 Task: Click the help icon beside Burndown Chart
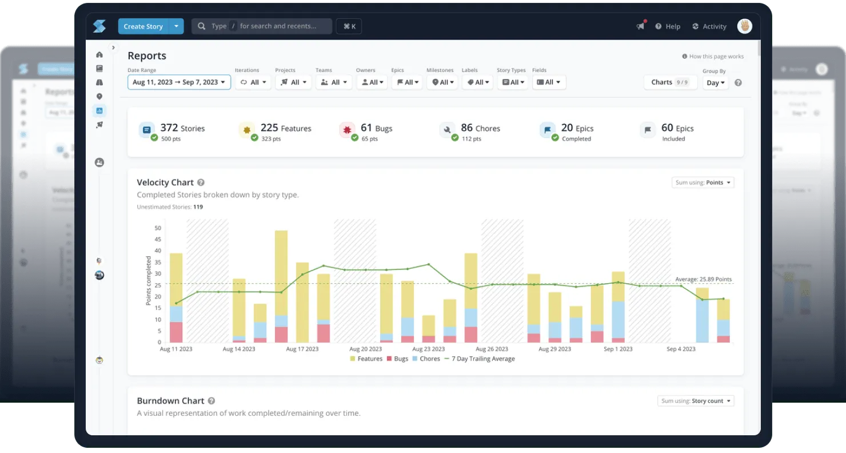212,401
